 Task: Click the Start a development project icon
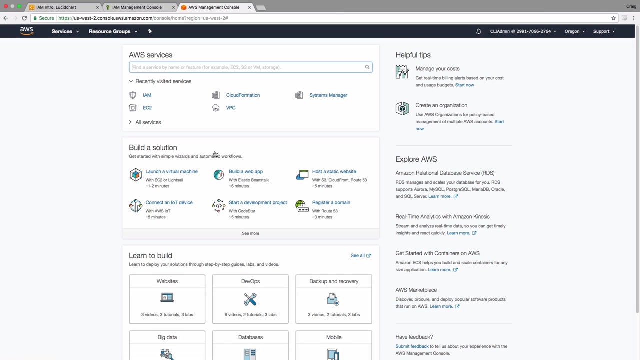tap(219, 206)
